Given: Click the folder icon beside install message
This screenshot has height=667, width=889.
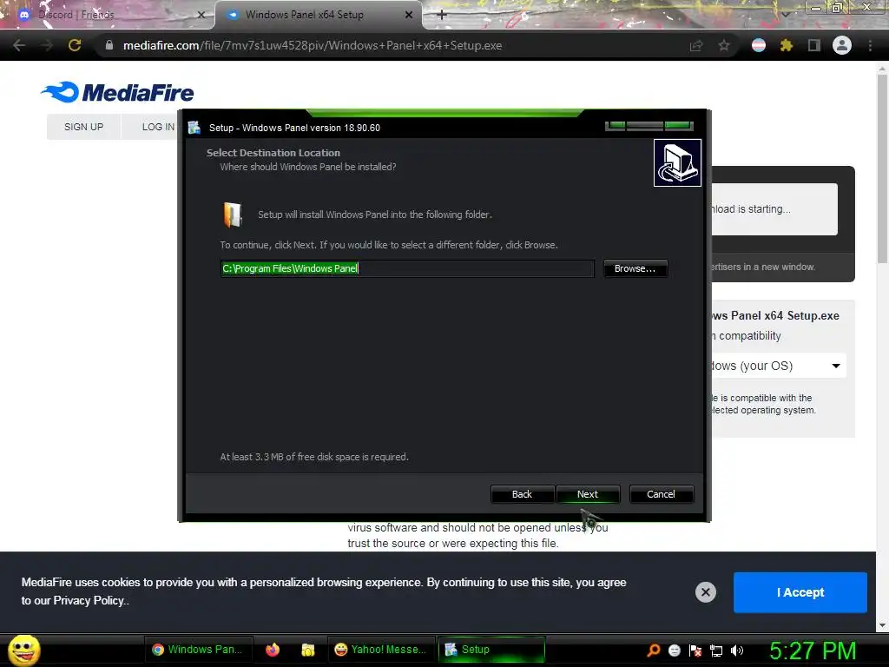Looking at the screenshot, I should (233, 215).
